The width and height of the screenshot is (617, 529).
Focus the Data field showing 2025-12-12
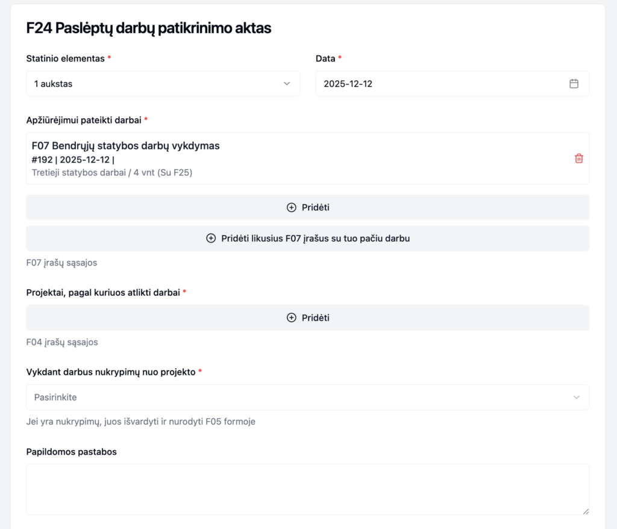440,84
